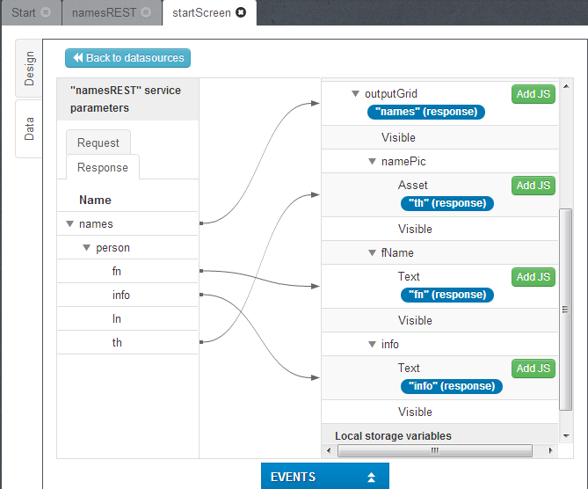Open the Request tab

coord(98,142)
